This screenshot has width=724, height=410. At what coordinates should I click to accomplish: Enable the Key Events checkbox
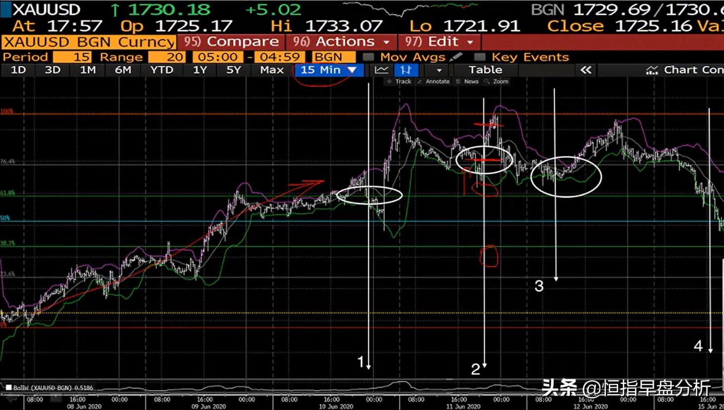[479, 57]
